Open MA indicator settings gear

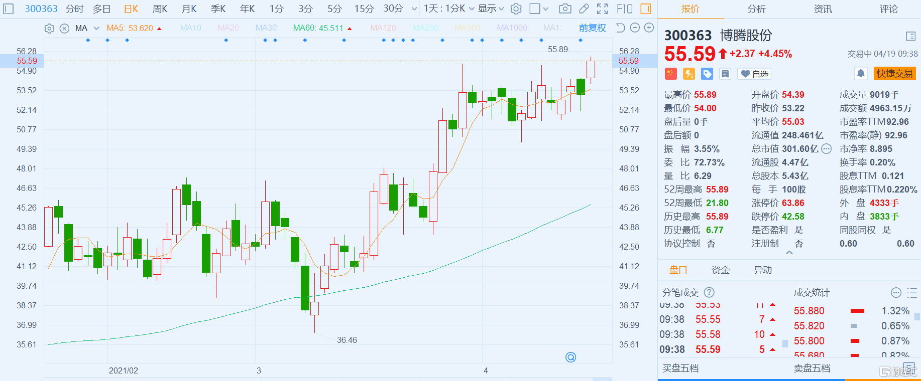pyautogui.click(x=49, y=29)
